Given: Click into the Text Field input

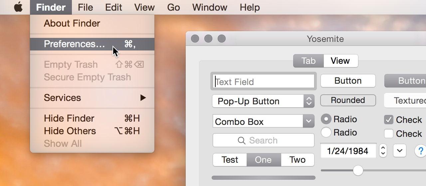Looking at the screenshot, I should [x=263, y=81].
